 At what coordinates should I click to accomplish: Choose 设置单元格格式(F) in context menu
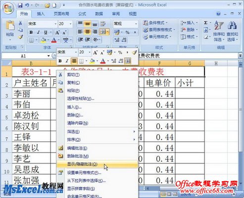[x=98, y=173]
